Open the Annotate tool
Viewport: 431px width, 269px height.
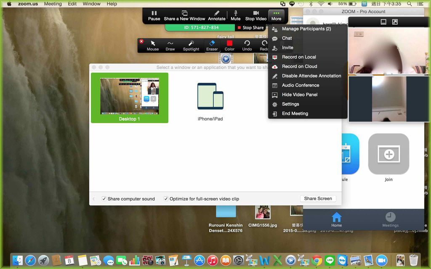click(x=217, y=16)
